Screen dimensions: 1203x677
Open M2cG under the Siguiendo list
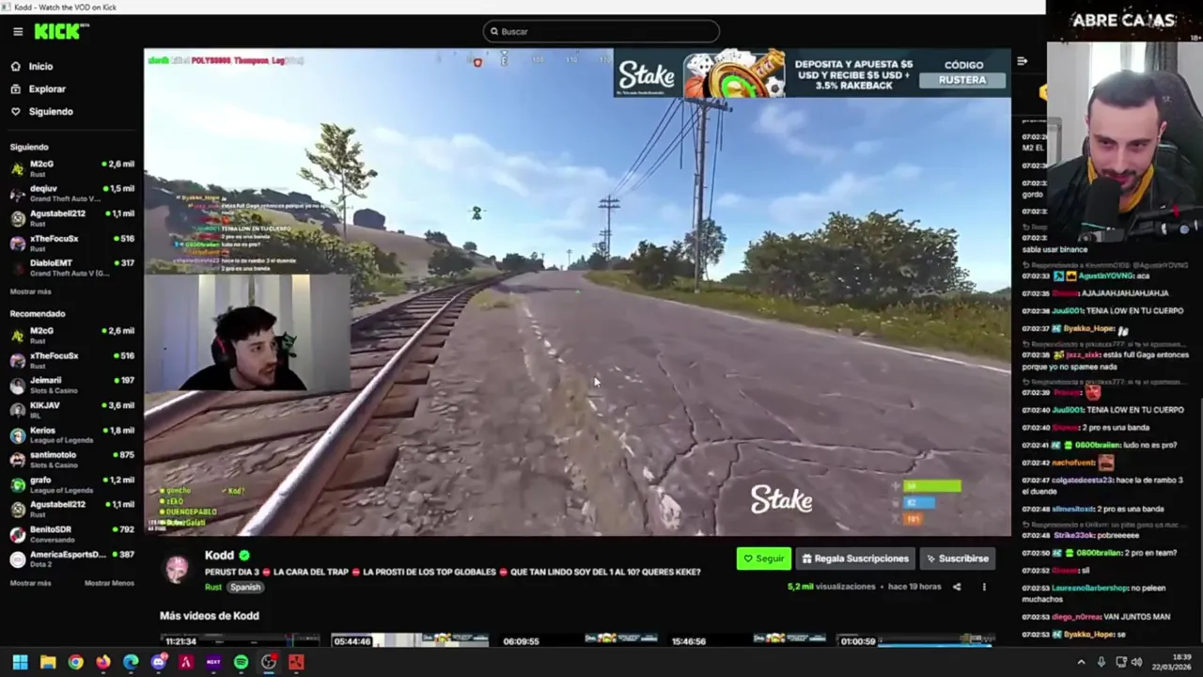click(x=72, y=167)
